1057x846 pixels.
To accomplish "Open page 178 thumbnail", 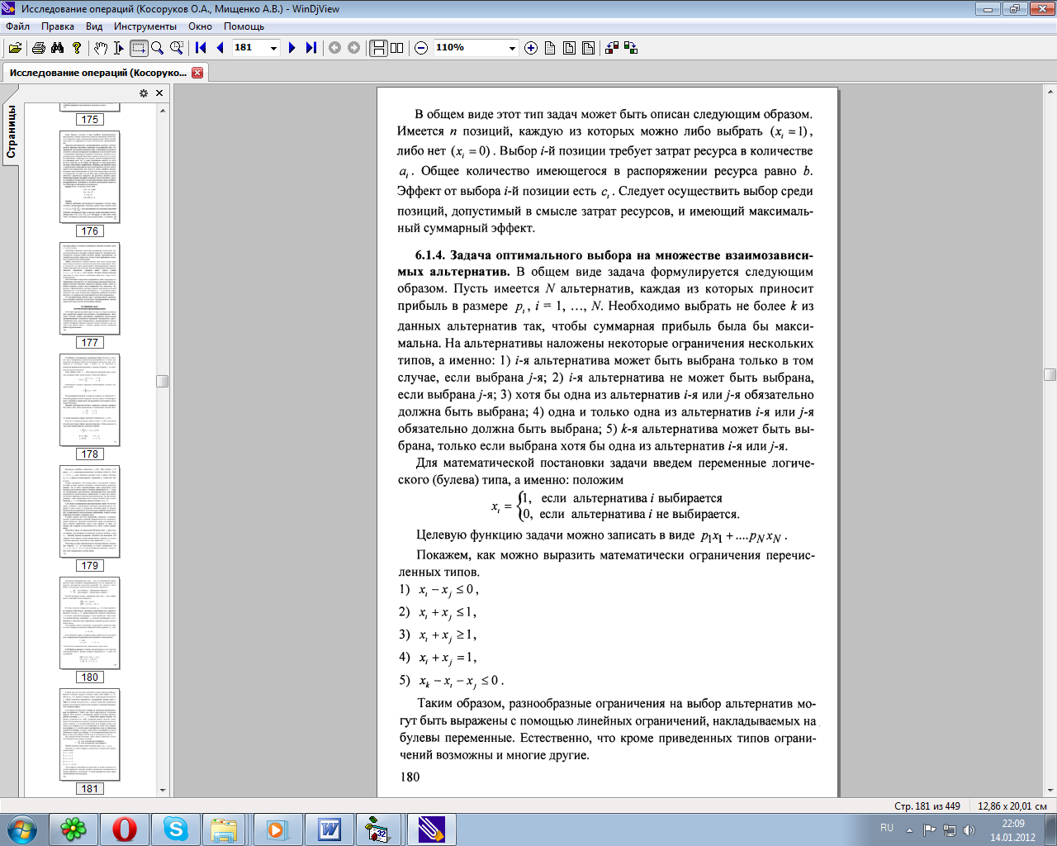I will [x=90, y=400].
